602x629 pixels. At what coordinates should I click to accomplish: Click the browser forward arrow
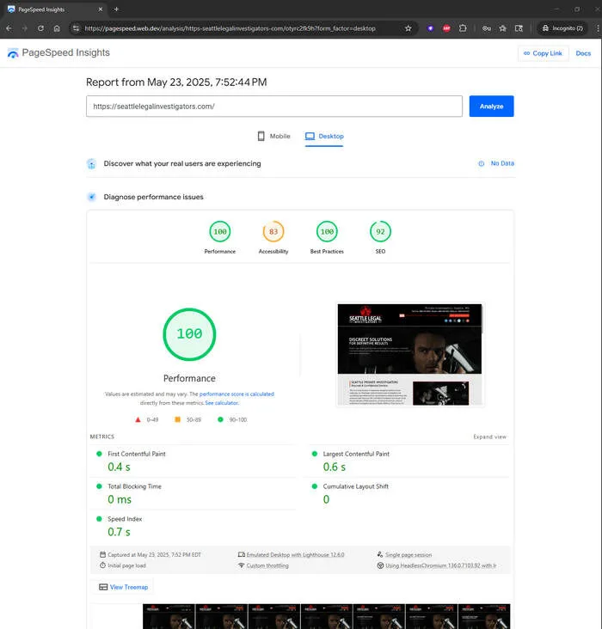(25, 28)
